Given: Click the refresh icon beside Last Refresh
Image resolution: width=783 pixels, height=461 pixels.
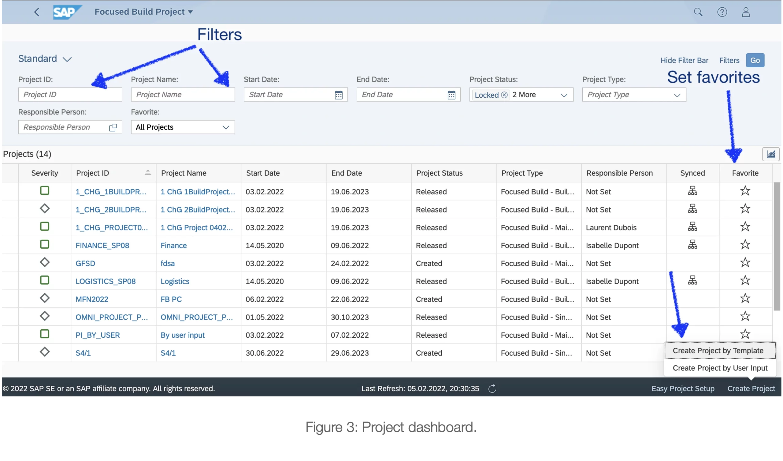Looking at the screenshot, I should [492, 388].
